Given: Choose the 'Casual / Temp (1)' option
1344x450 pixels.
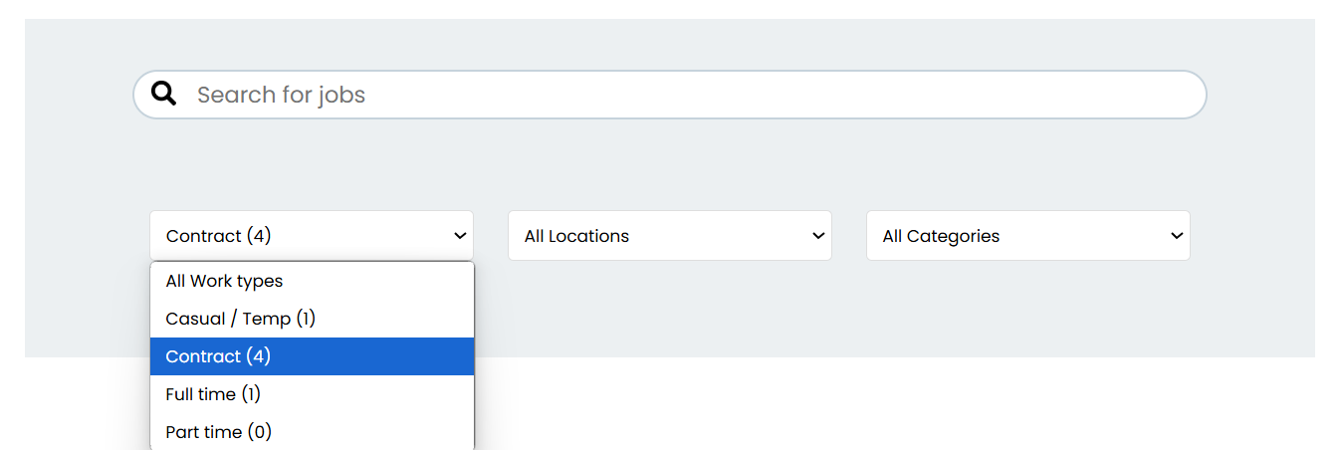Looking at the screenshot, I should click(312, 319).
